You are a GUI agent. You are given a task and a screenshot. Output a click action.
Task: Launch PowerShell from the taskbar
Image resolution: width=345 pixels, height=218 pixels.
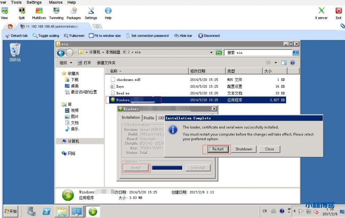click(x=46, y=211)
